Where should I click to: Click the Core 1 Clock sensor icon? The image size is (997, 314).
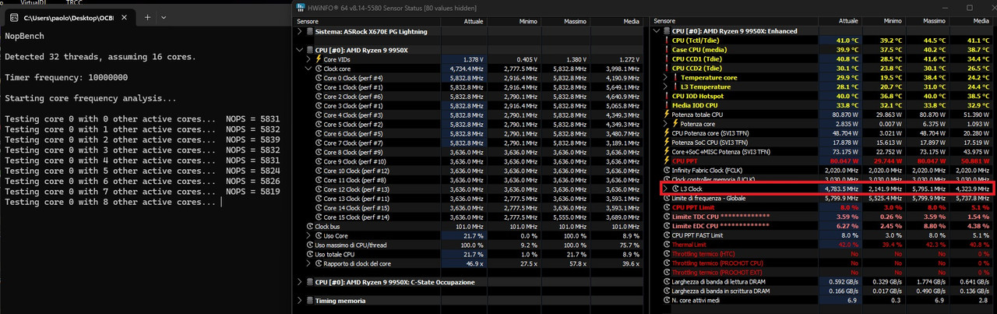[318, 87]
